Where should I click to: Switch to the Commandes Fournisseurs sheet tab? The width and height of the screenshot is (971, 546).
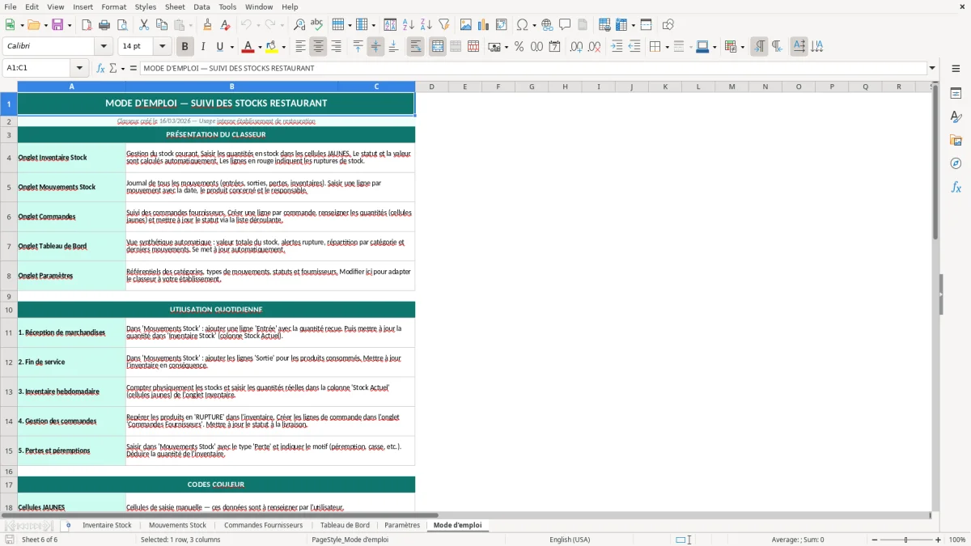click(x=264, y=525)
